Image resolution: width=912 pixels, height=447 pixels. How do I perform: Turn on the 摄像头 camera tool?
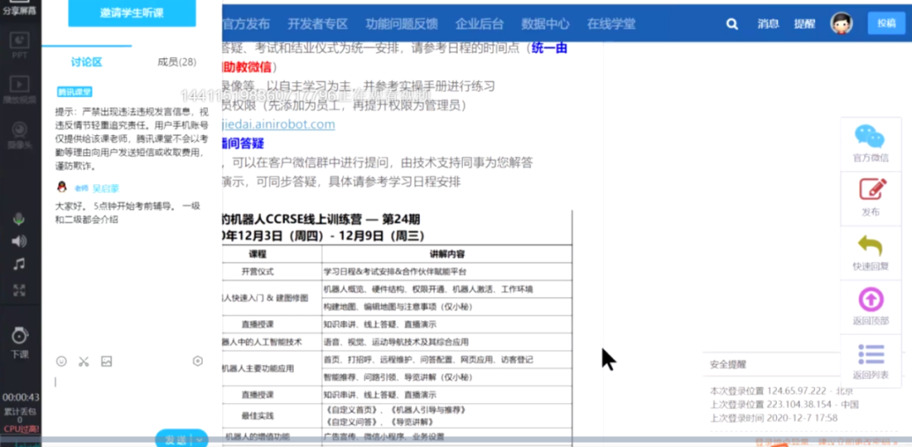[x=19, y=134]
